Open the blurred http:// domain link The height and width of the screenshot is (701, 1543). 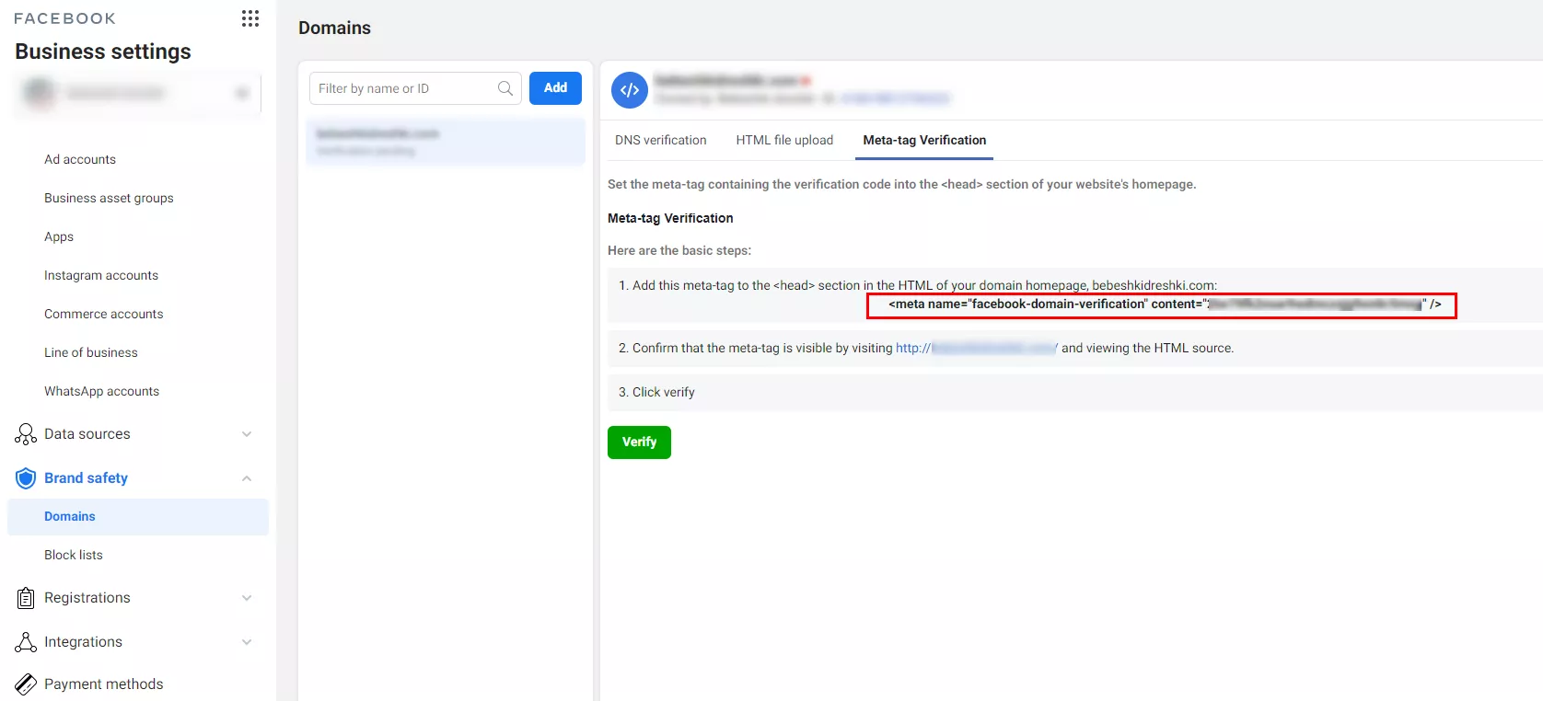pyautogui.click(x=977, y=348)
